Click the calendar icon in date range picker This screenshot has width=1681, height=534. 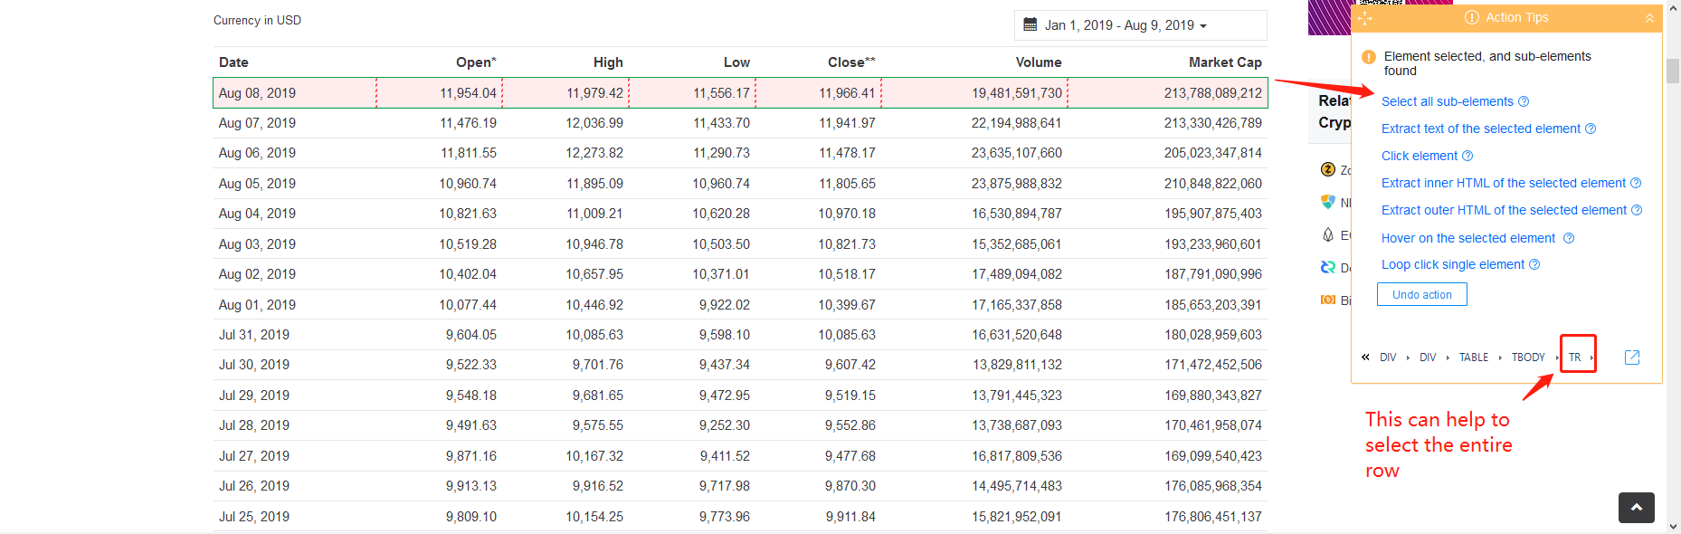click(1030, 24)
